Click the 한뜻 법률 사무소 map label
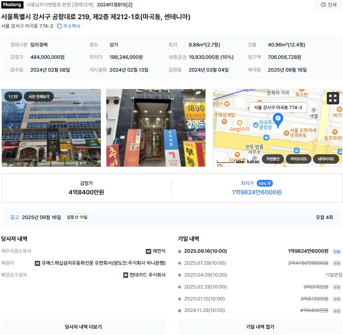This screenshot has height=335, width=343. 254,149
